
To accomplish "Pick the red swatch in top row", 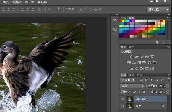I will [121, 21].
